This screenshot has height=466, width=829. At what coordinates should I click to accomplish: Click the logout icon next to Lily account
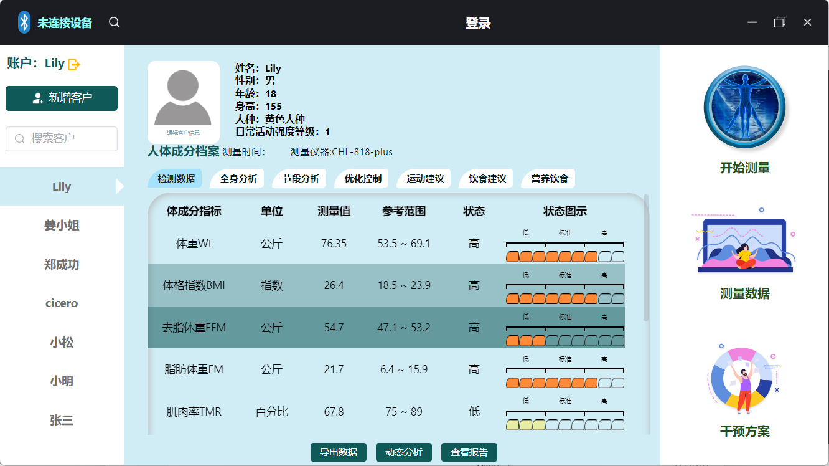tap(74, 64)
